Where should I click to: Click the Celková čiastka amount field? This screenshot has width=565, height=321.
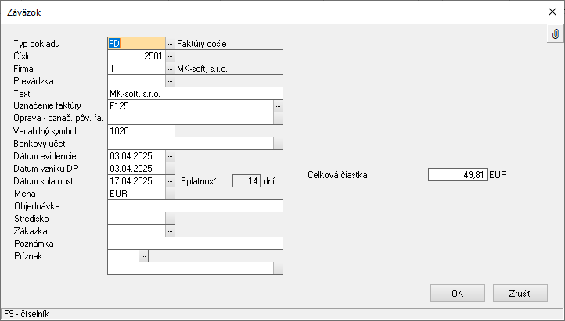click(457, 175)
